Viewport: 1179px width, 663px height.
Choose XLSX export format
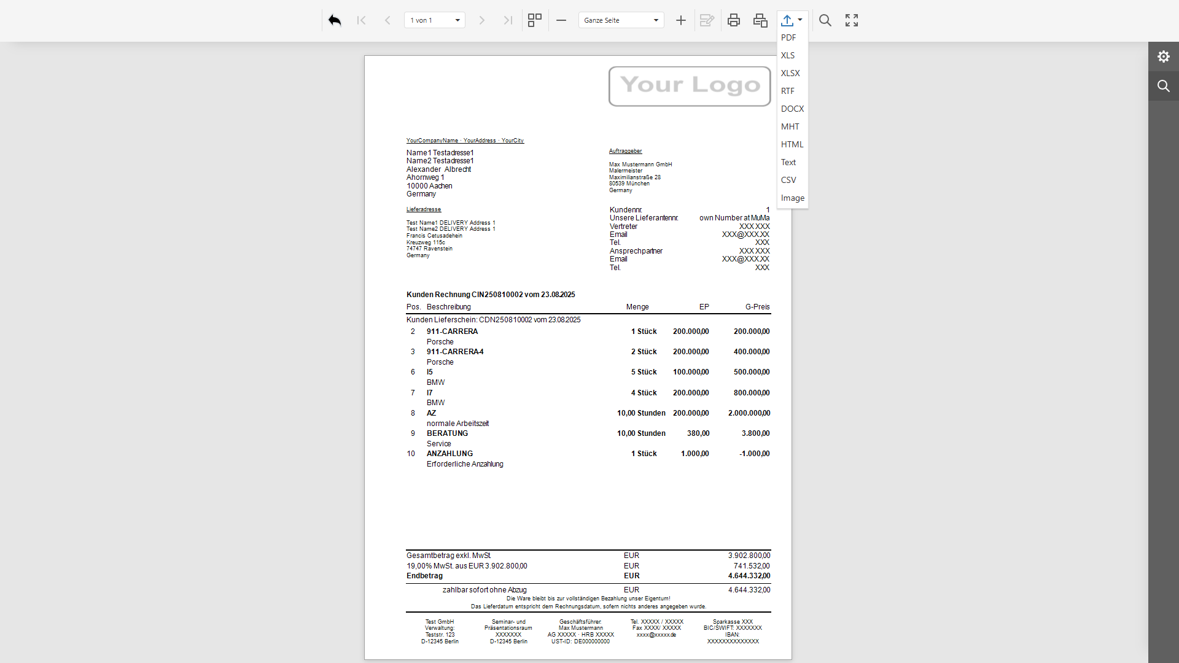click(790, 73)
